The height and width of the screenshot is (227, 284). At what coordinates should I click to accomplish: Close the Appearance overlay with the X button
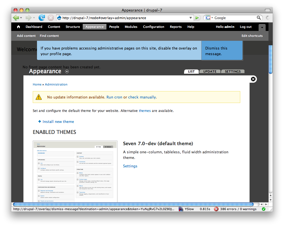253,79
